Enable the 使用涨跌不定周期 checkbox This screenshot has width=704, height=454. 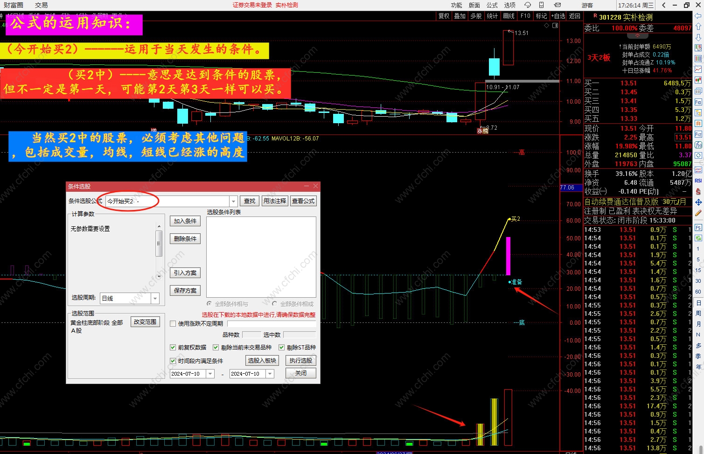pos(173,323)
